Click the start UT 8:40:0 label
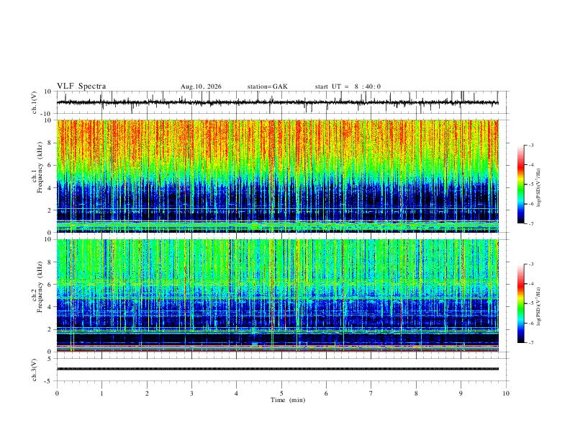Viewport: 570px width, 441px height. click(x=348, y=86)
